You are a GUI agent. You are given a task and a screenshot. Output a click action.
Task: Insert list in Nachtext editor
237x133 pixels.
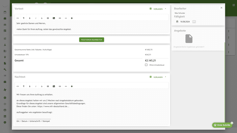(48, 86)
